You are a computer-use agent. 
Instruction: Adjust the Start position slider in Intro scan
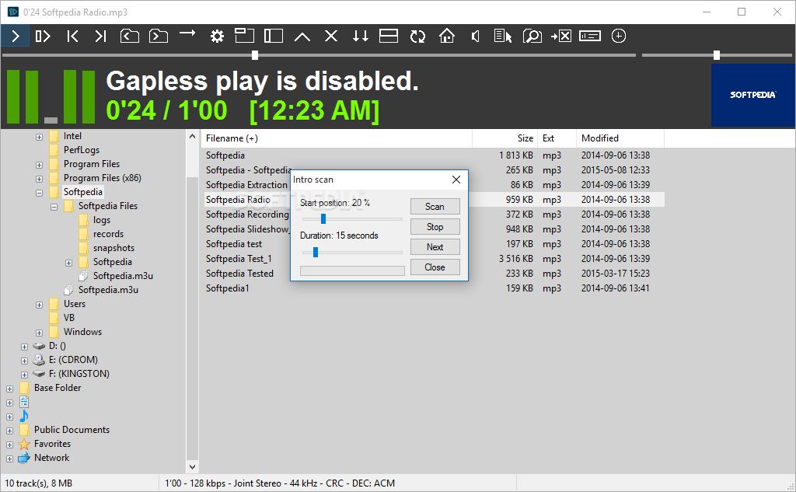click(352, 219)
